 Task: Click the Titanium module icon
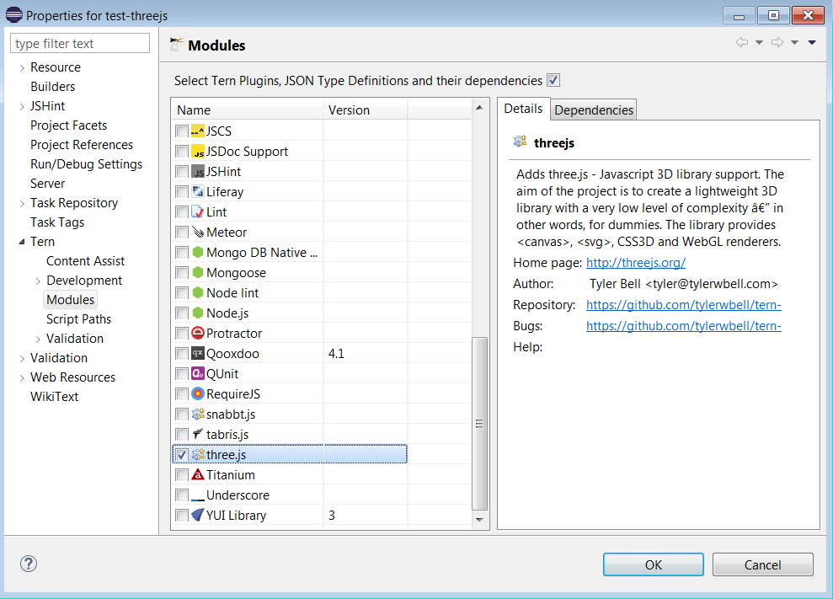(x=198, y=475)
